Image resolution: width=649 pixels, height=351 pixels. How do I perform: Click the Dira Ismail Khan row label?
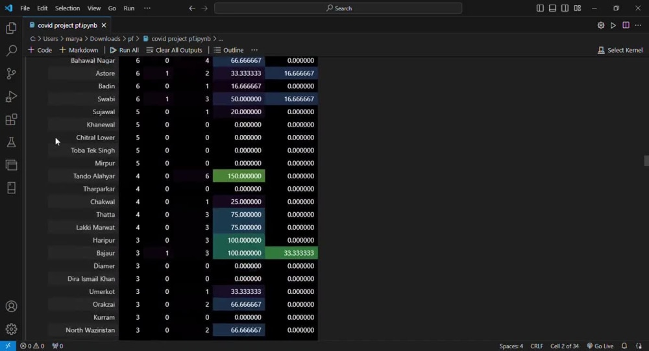91,278
